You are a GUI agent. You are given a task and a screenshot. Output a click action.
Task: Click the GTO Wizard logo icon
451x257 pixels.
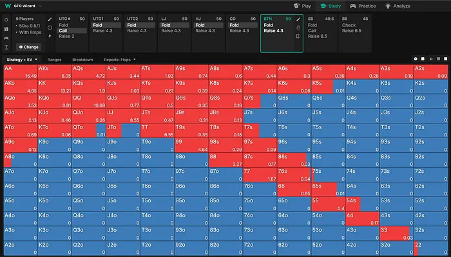(7, 5)
